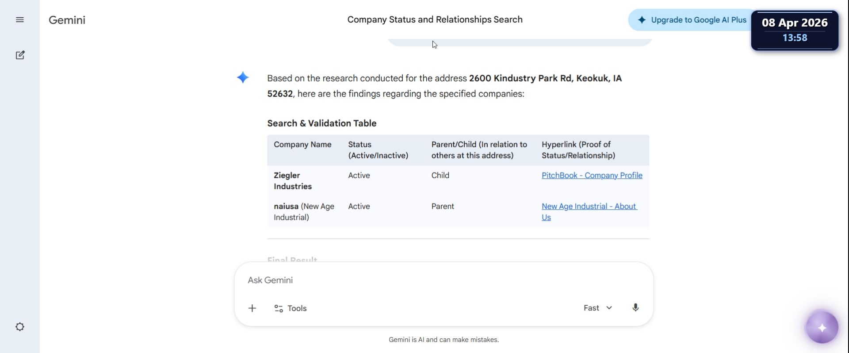Start a new chat with the compose icon
Image resolution: width=849 pixels, height=353 pixels.
[x=20, y=55]
